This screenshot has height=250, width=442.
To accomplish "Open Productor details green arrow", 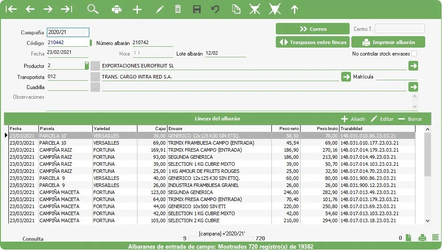I will coord(413,66).
